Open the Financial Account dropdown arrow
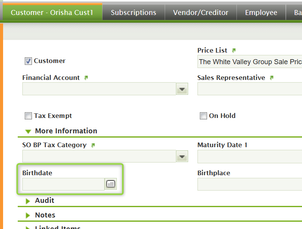The height and width of the screenshot is (229, 302). [182, 89]
